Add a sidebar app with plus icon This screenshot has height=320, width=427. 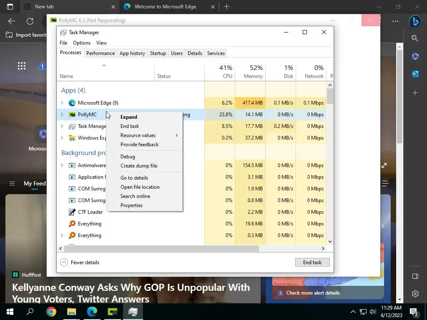click(415, 93)
